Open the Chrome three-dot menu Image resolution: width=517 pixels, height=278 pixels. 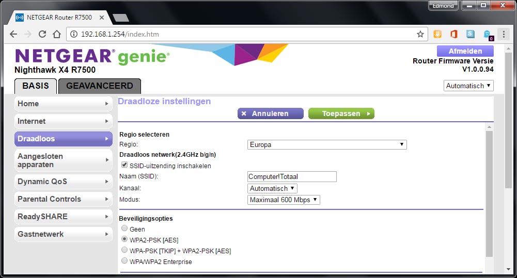[x=504, y=34]
